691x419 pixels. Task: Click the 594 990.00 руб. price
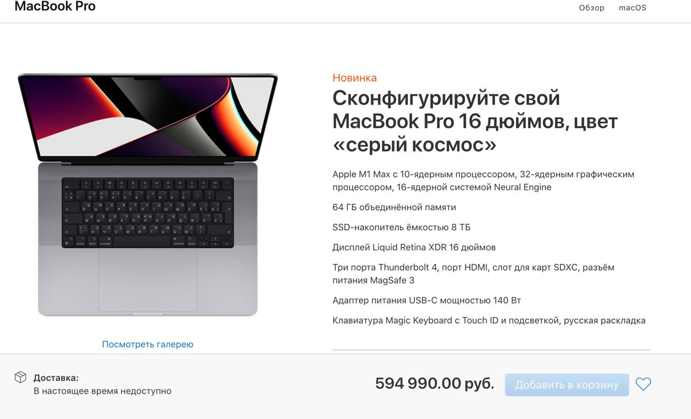pos(435,383)
